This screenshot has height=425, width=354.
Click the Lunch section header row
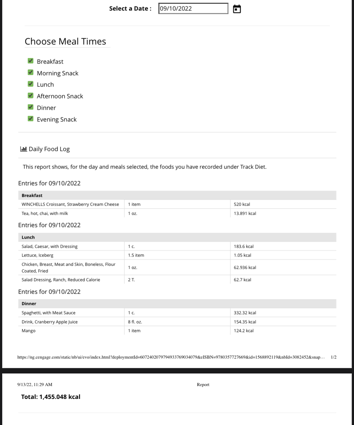point(177,237)
